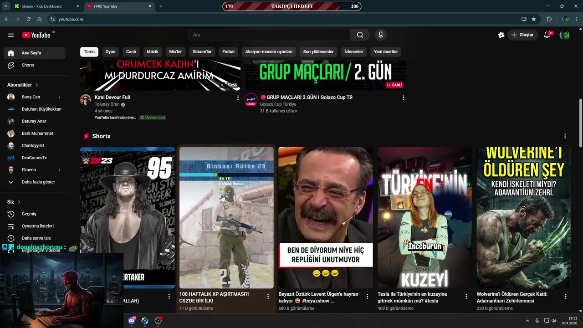View site information icon in address bar
Viewport: 583px width, 328px height.
(52, 19)
